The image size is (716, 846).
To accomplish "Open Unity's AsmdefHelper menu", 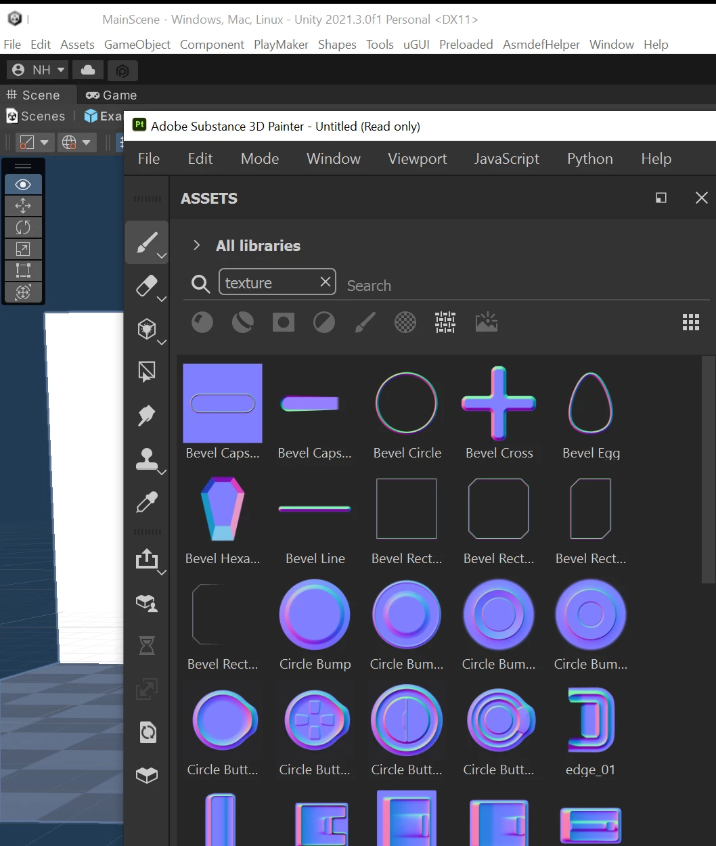I will tap(541, 45).
